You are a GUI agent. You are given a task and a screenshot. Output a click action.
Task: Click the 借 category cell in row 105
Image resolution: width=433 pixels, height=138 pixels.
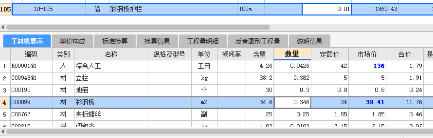(97, 9)
